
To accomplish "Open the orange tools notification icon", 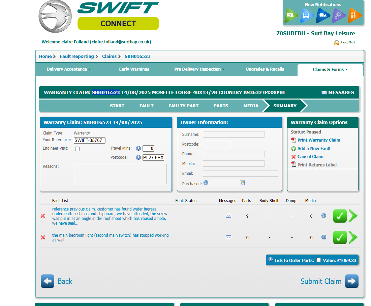I will point(354,15).
